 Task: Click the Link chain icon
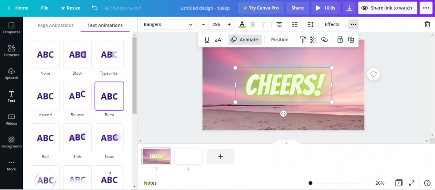(x=325, y=40)
